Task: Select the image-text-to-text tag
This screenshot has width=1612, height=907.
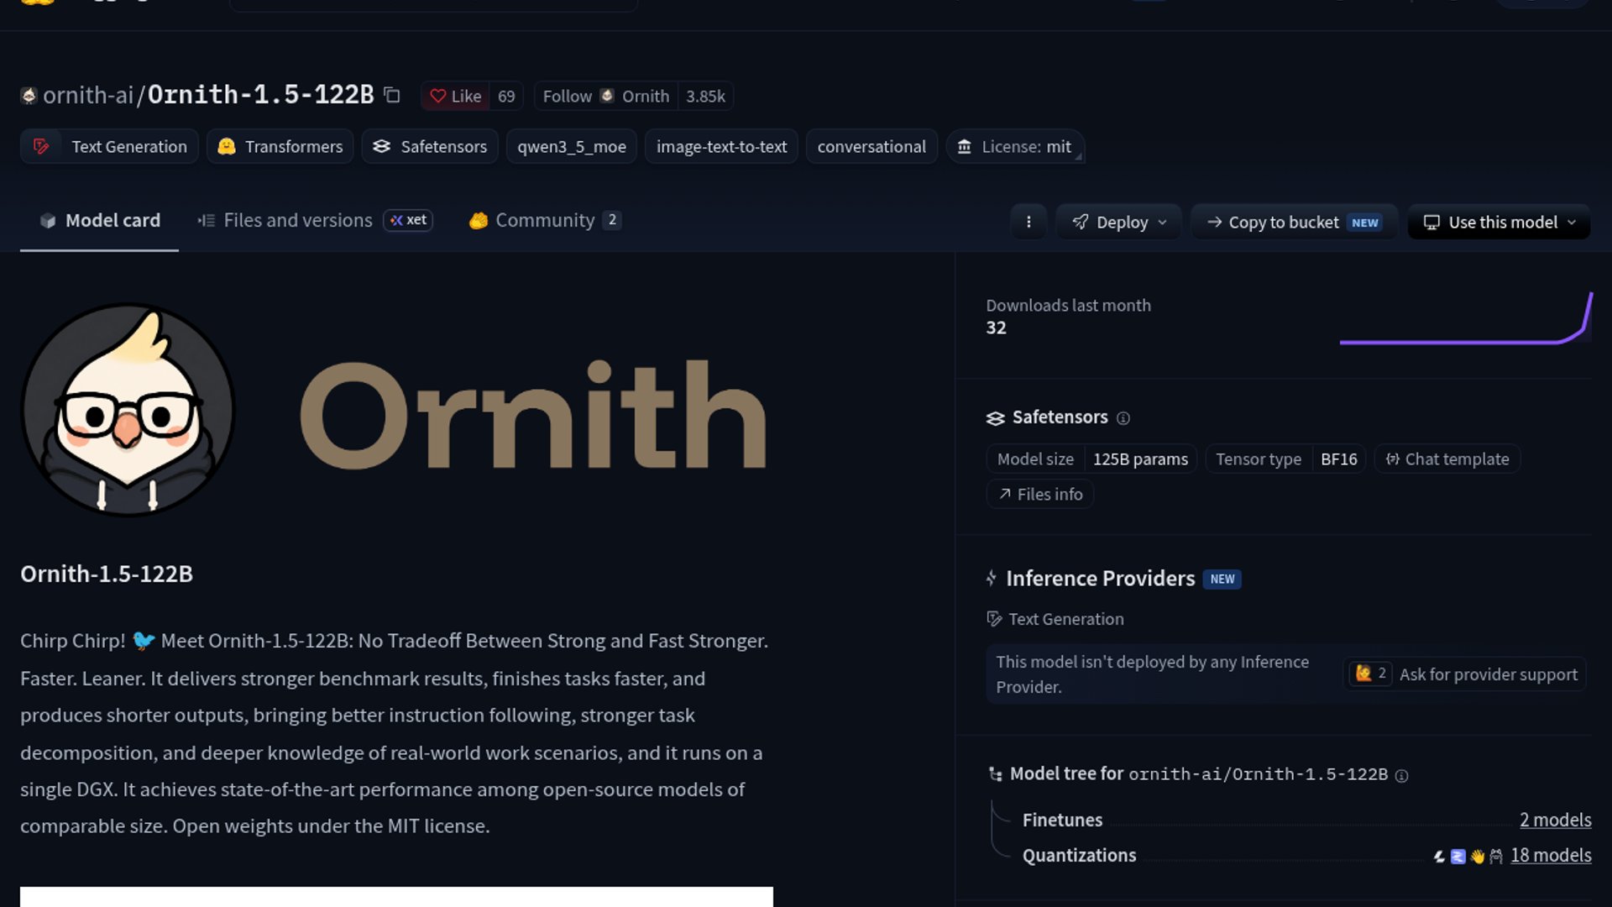Action: click(721, 146)
